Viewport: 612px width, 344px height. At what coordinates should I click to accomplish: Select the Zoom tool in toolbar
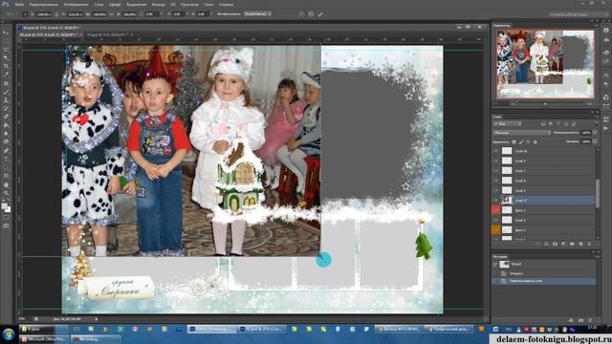click(x=7, y=193)
